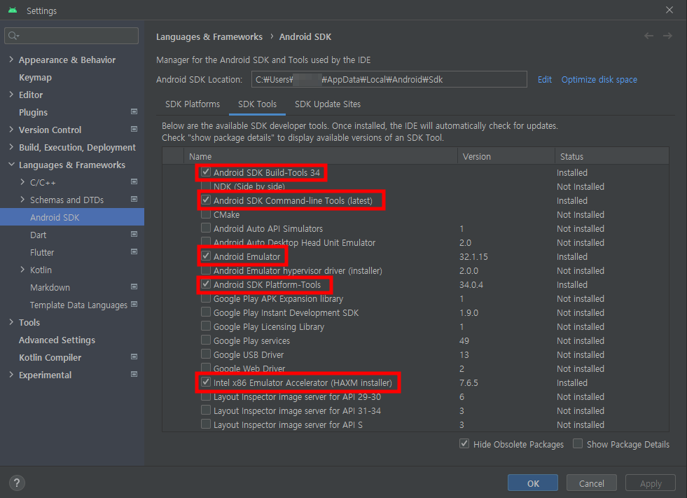Click project-level icon beside C/C++
687x498 pixels.
pos(134,182)
